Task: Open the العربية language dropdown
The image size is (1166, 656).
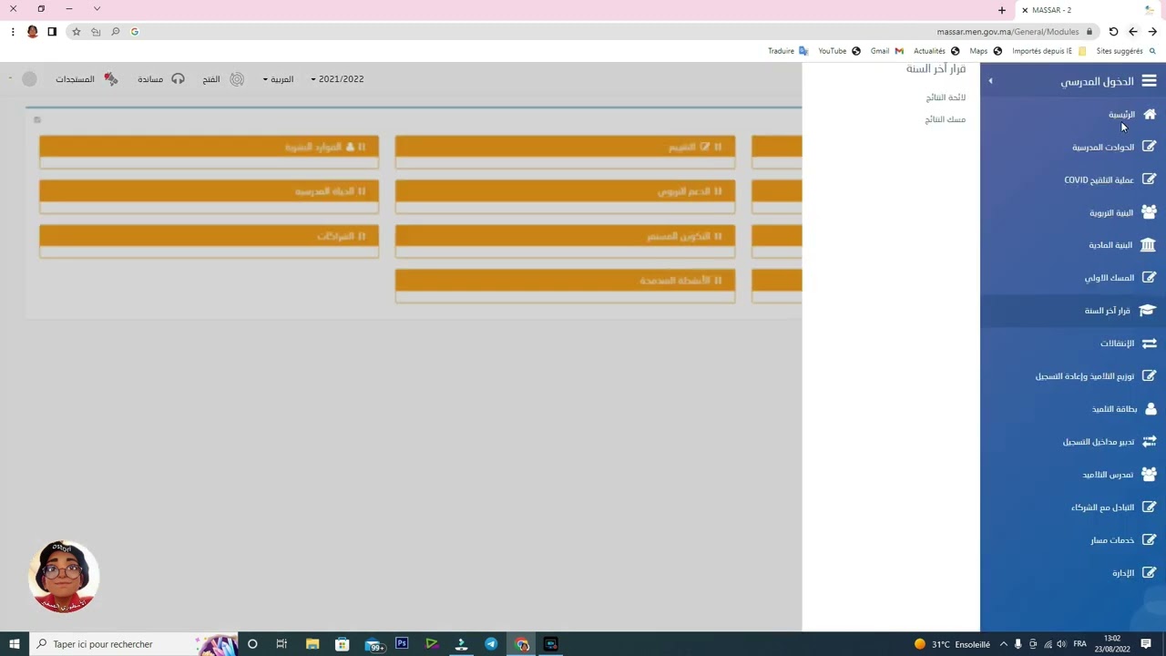Action: [x=279, y=79]
